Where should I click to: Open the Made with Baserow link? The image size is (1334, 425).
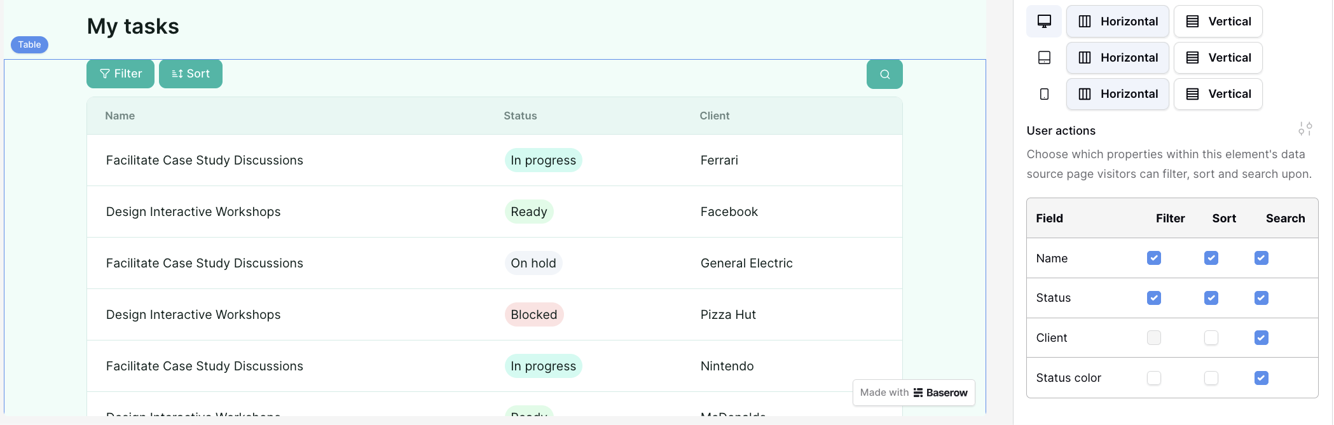coord(914,393)
